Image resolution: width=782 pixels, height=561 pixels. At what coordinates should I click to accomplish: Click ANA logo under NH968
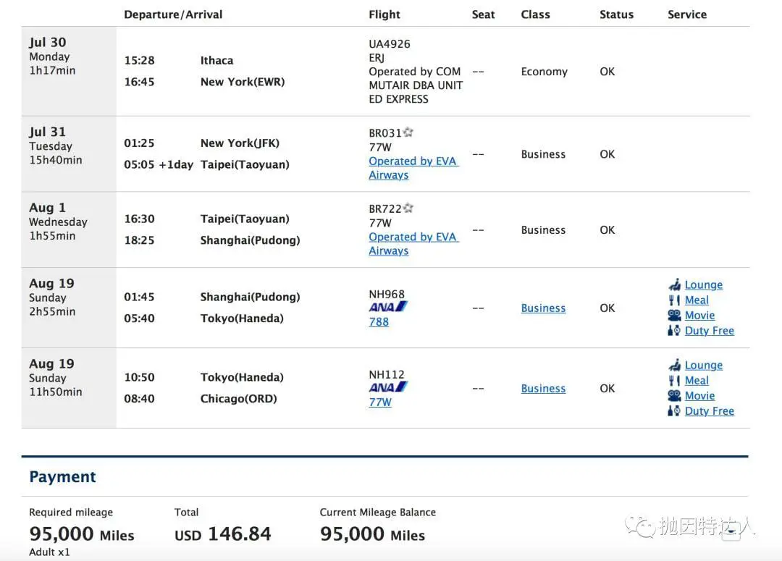[x=388, y=307]
